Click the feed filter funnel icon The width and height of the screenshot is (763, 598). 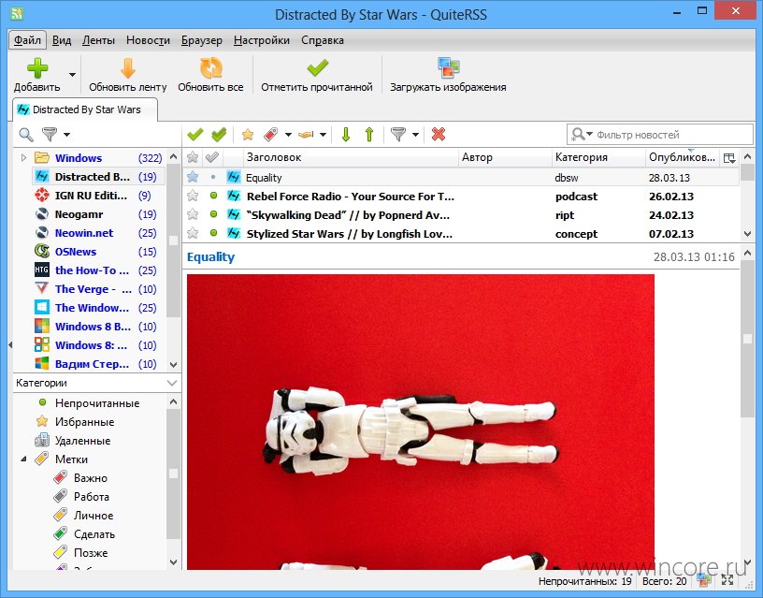point(50,134)
